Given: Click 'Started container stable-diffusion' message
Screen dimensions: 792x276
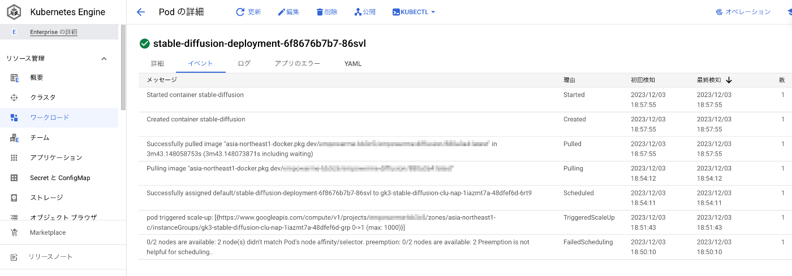Looking at the screenshot, I should click(x=195, y=95).
